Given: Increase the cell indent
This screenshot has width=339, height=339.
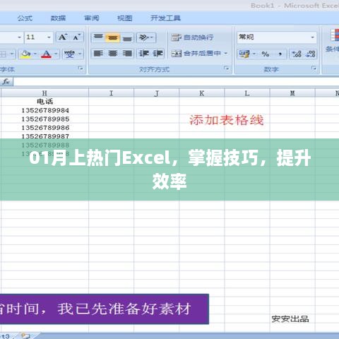Looking at the screenshot, I should (157, 54).
